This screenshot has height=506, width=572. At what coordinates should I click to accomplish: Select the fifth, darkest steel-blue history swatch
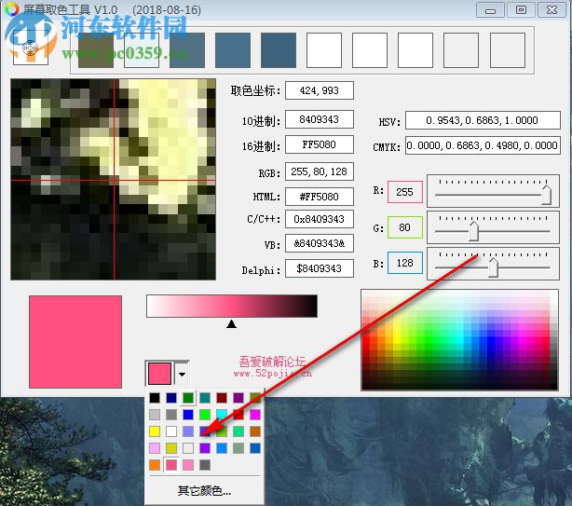click(x=279, y=50)
